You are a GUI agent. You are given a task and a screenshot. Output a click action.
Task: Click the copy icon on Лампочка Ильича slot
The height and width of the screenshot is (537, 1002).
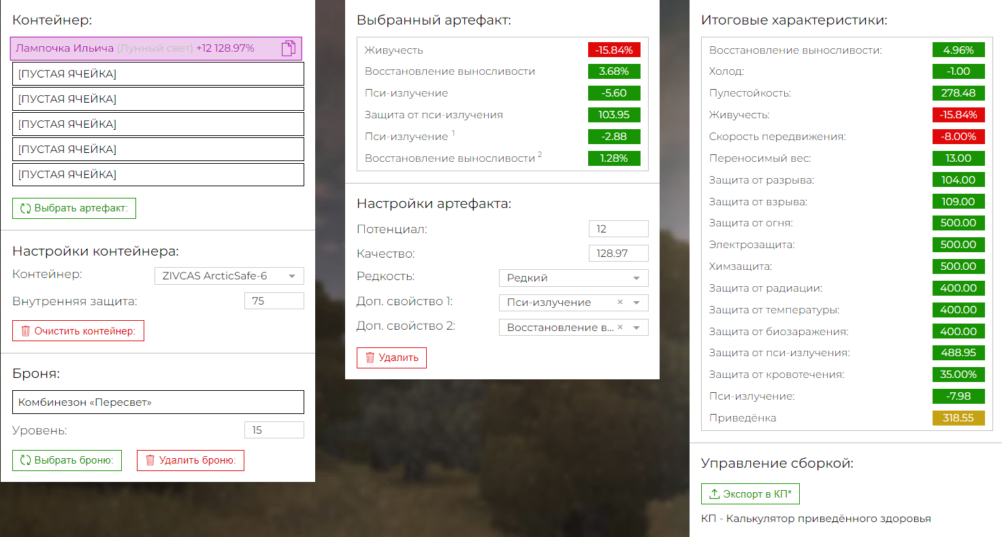click(289, 48)
